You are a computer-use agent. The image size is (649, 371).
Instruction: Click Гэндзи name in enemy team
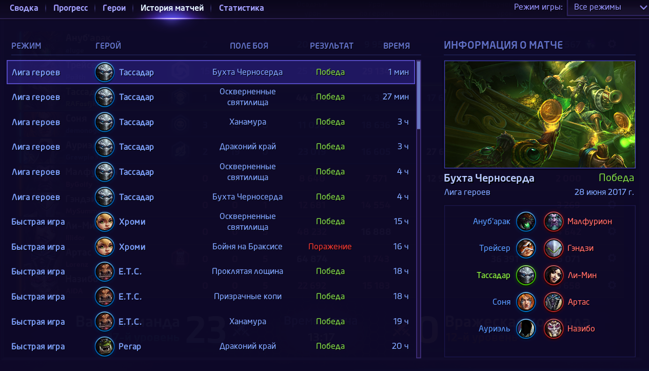pyautogui.click(x=580, y=248)
